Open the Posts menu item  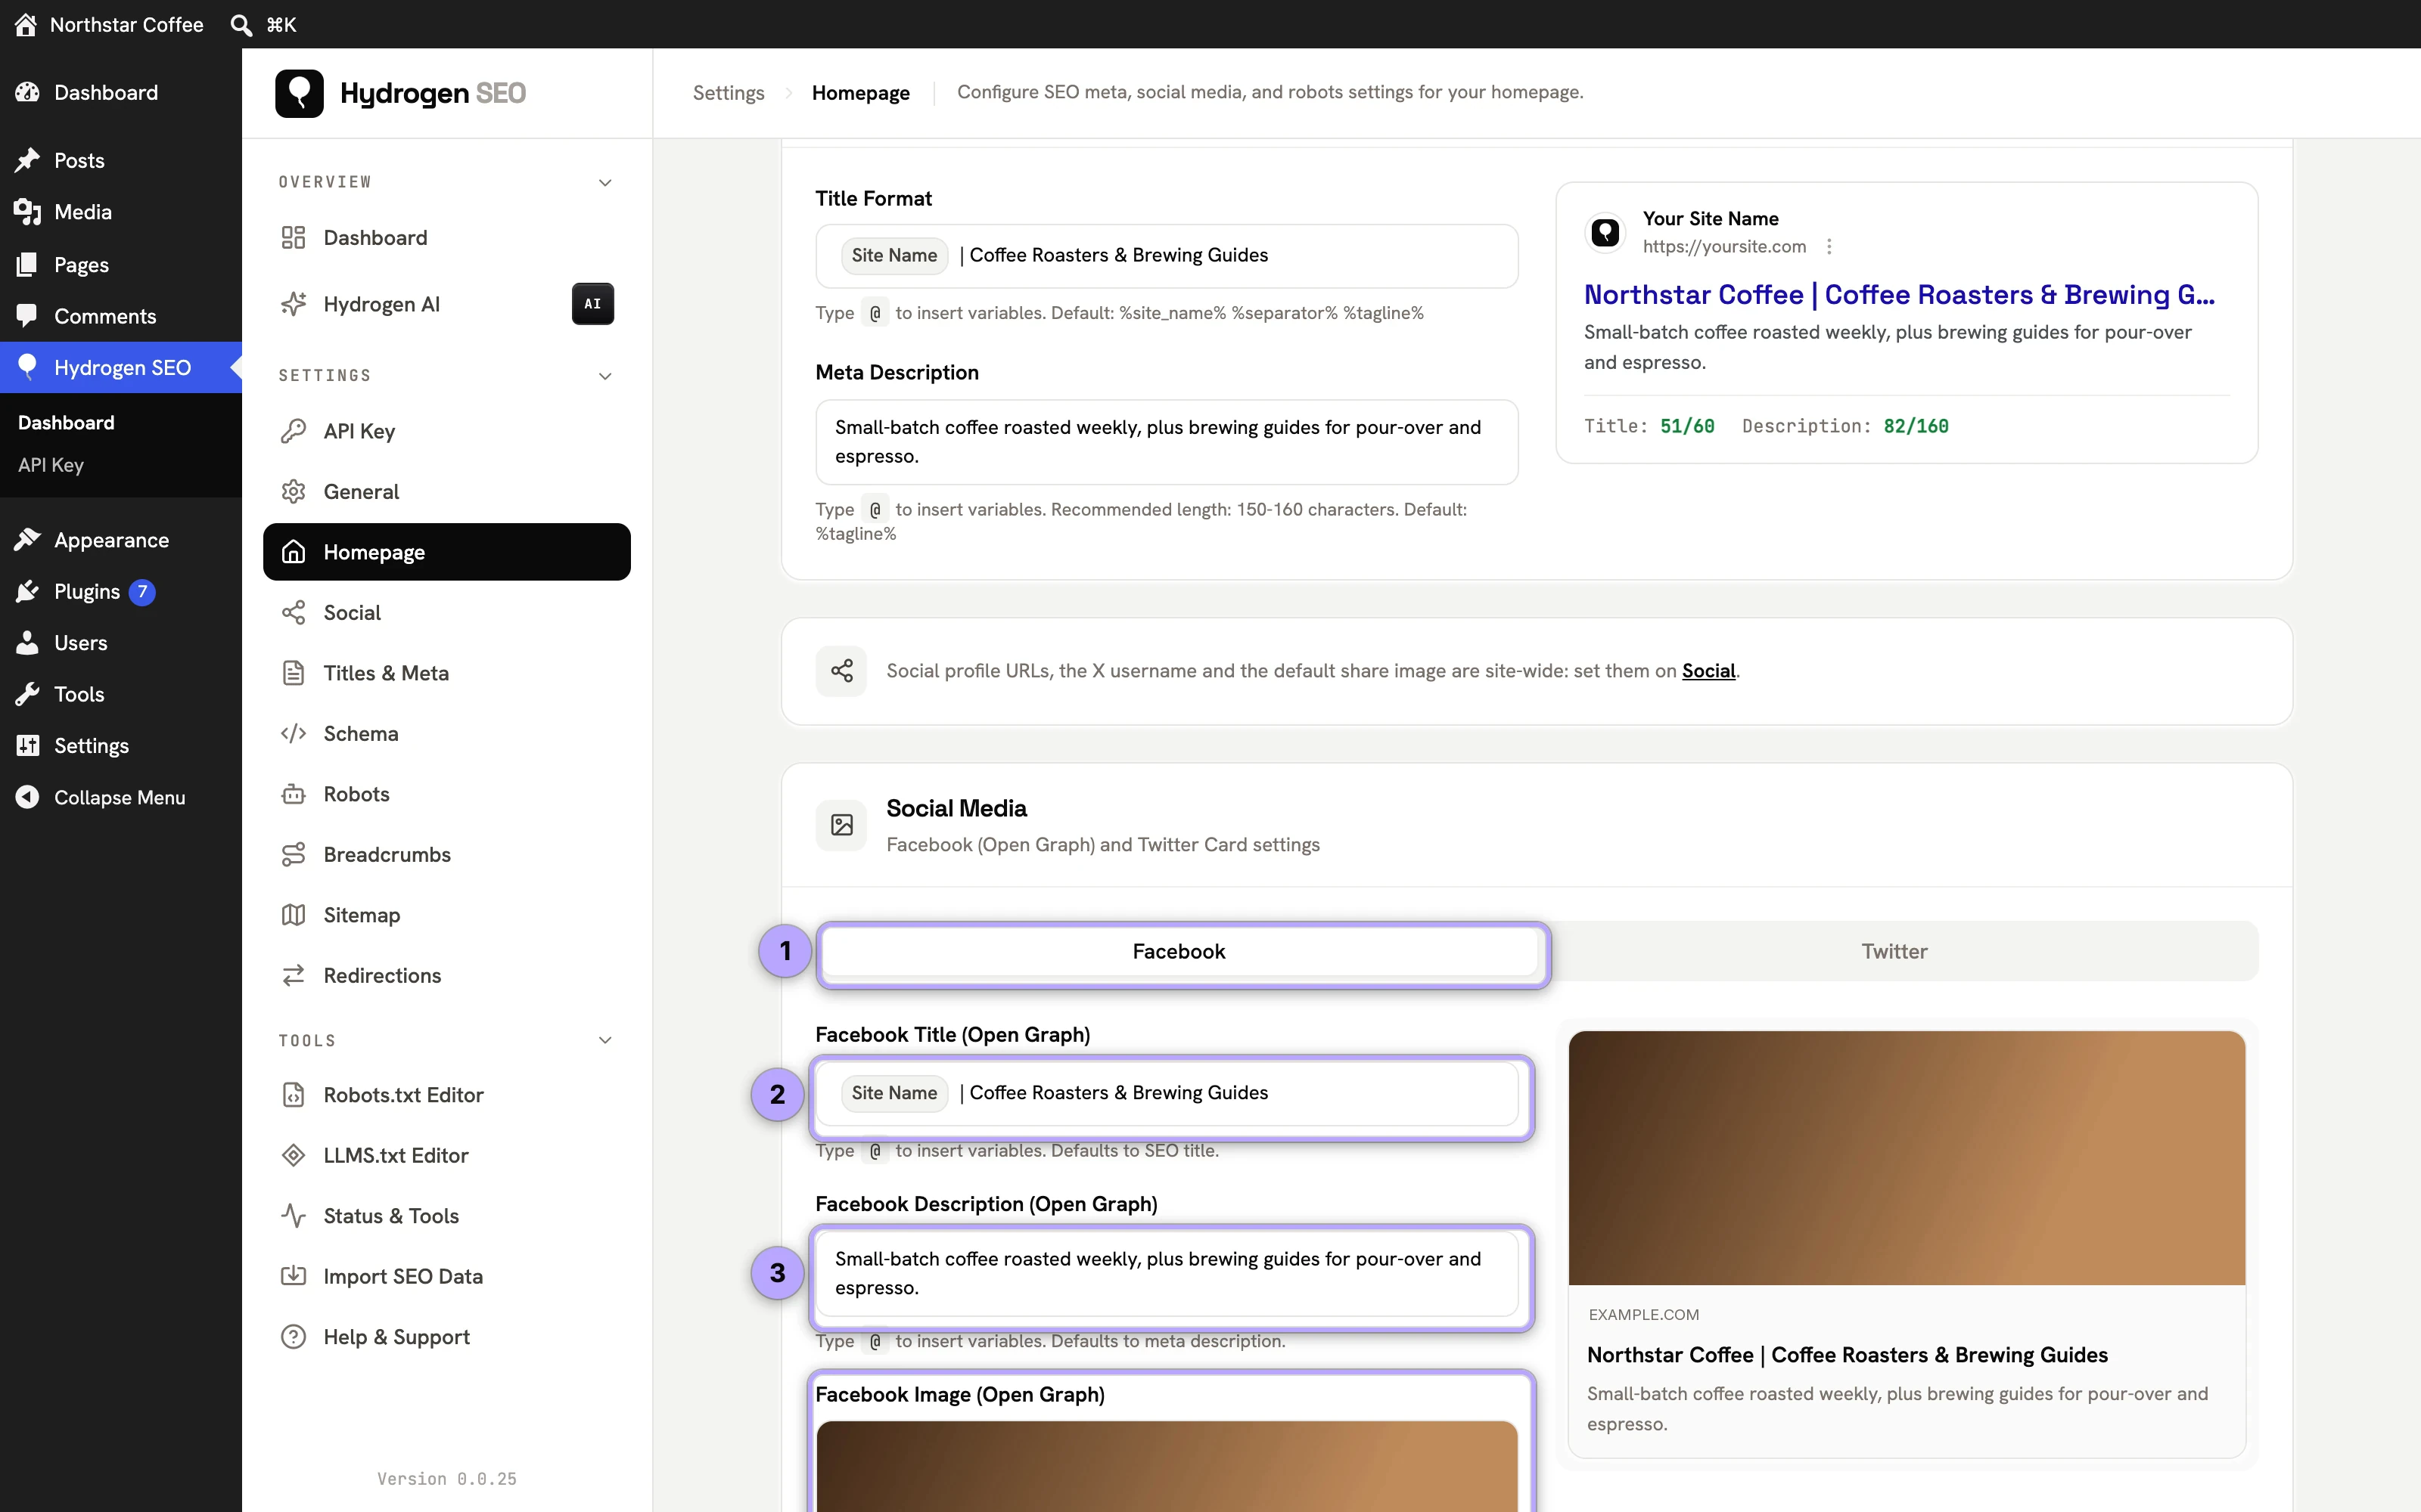121,160
